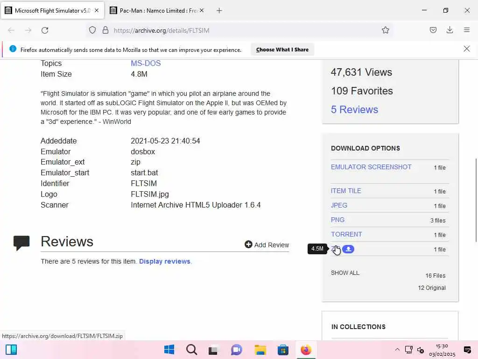Open Save to Pocket button

[433, 30]
